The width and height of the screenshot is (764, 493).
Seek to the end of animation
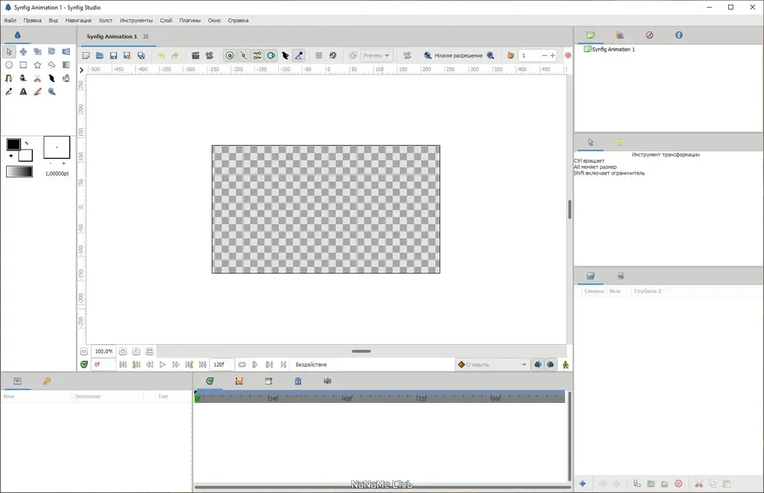202,365
